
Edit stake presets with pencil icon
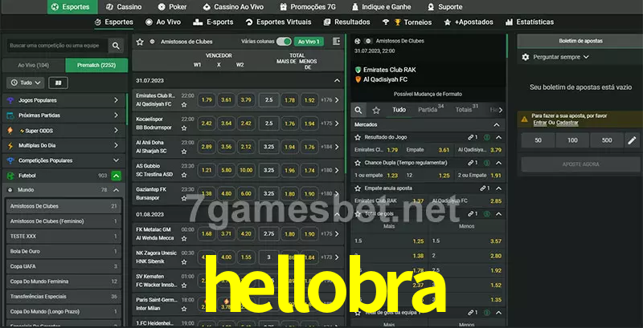632,140
